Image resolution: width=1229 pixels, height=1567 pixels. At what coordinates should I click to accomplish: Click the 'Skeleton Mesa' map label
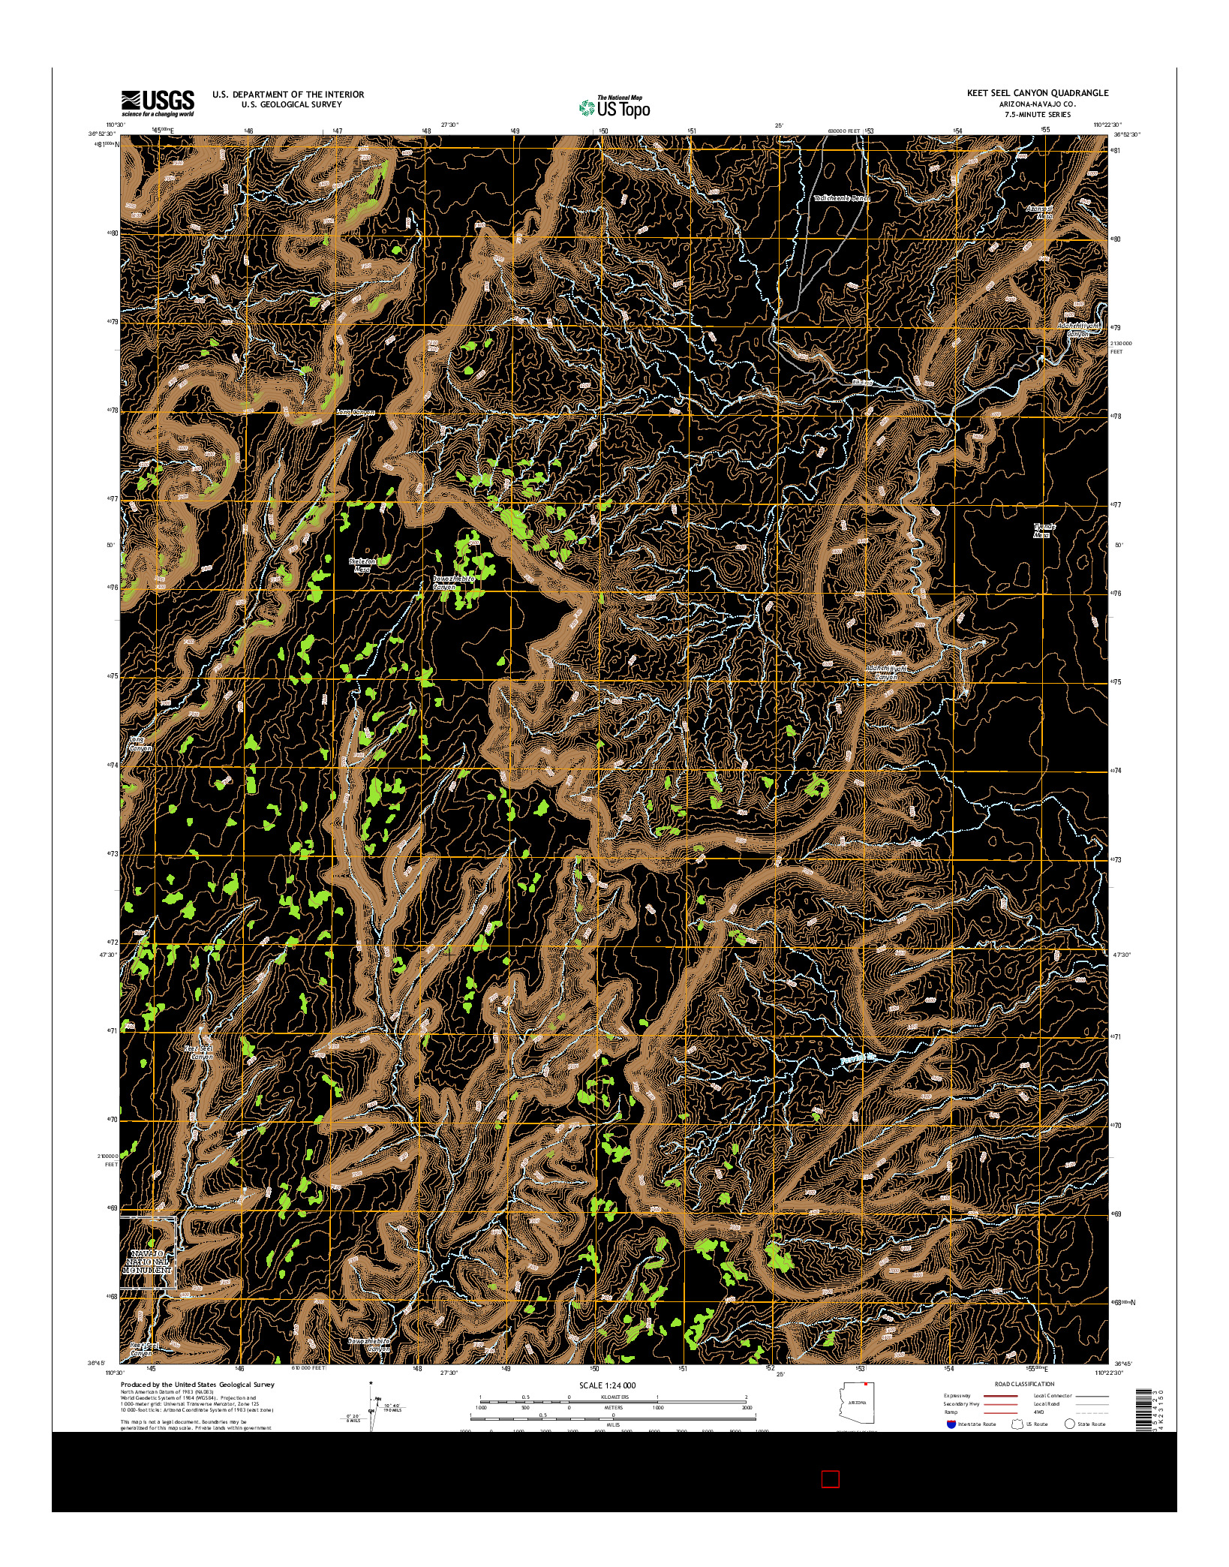(x=363, y=564)
